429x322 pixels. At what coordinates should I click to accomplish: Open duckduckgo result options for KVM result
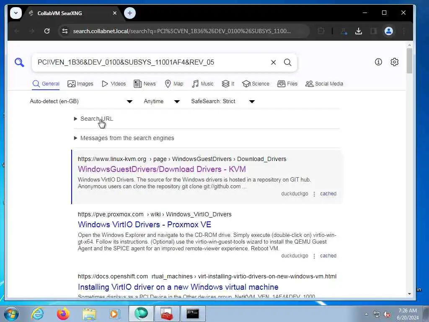coord(314,194)
